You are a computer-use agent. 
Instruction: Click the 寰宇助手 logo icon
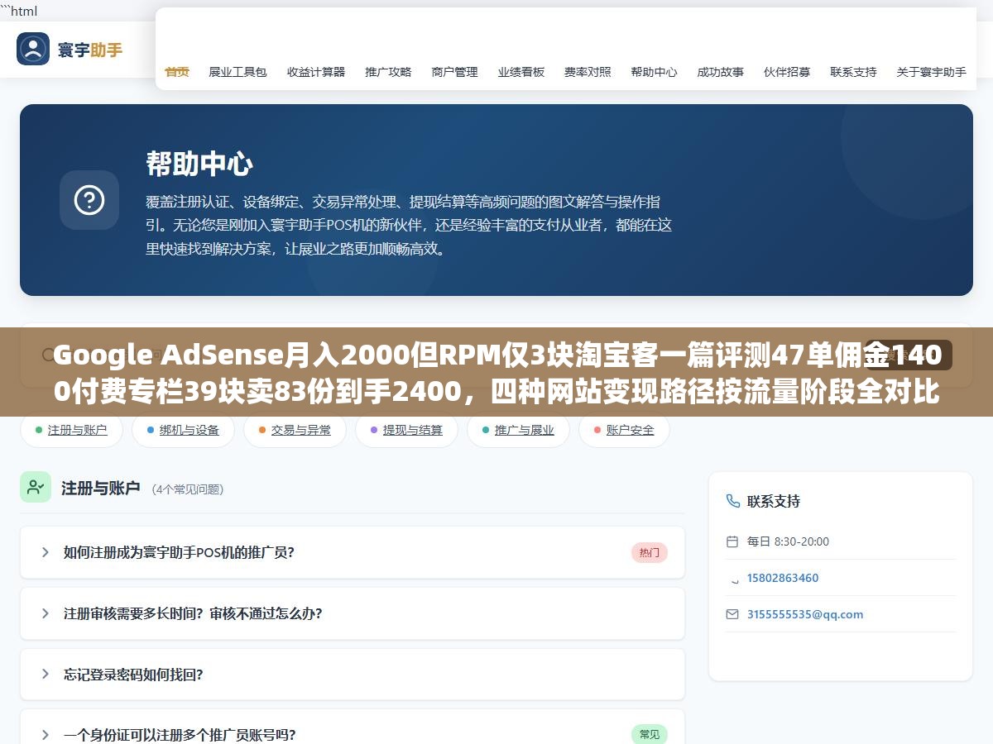33,49
